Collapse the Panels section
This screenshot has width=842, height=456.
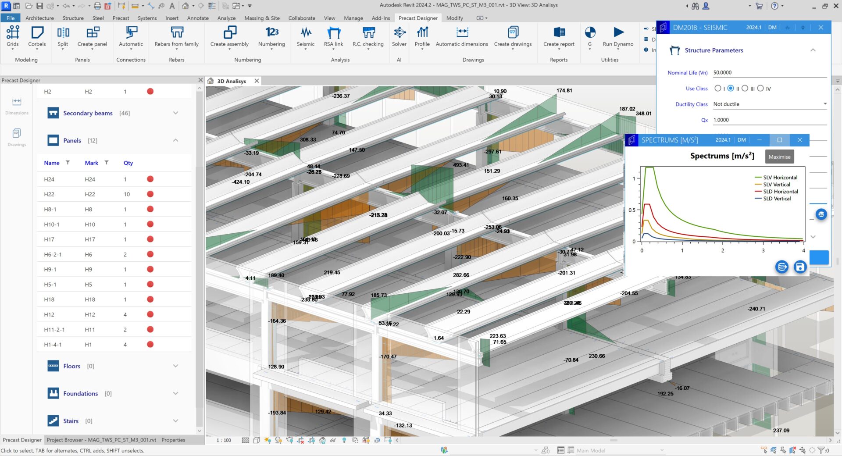point(175,140)
